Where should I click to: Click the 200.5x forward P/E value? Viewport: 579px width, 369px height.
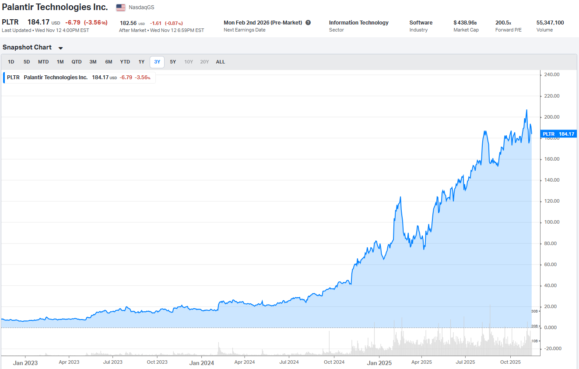(503, 22)
